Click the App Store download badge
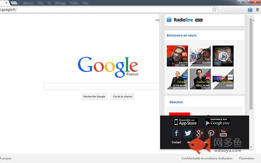261x163 pixels. coord(186,122)
